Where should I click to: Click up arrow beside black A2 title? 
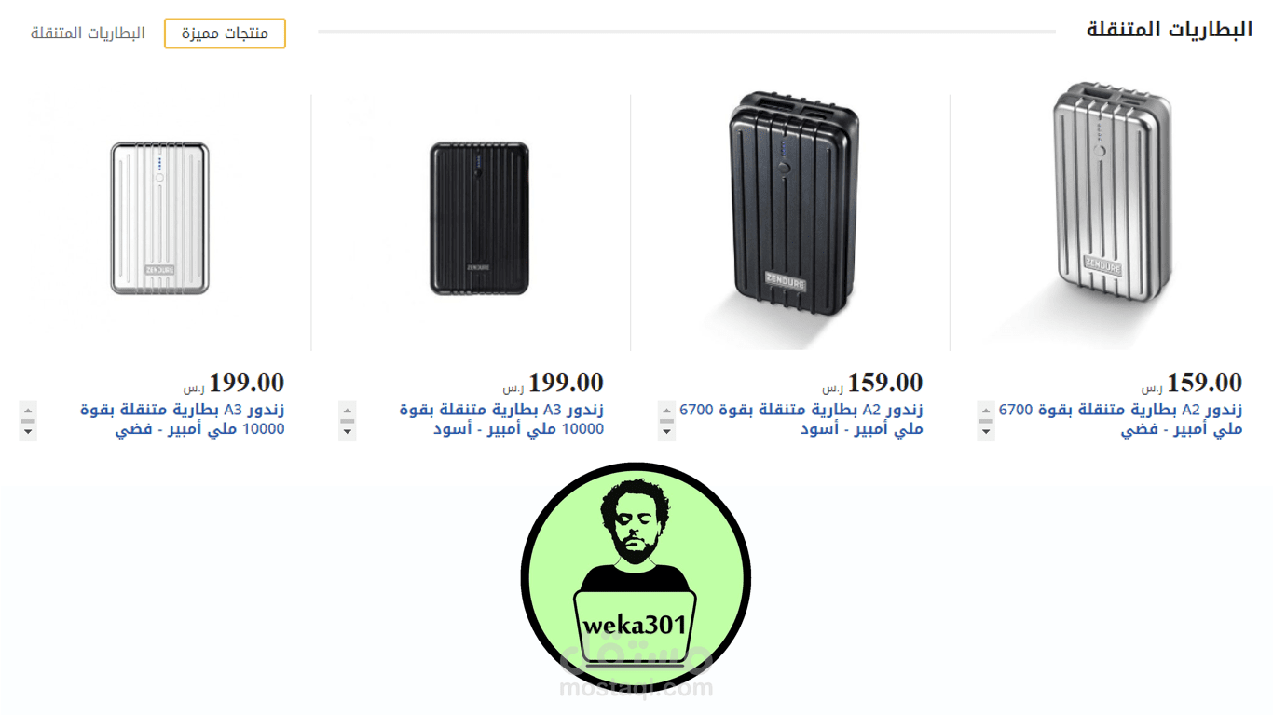pyautogui.click(x=666, y=411)
